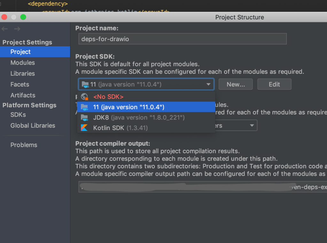This screenshot has width=327, height=243.
Task: Open Modules in Project Settings
Action: click(22, 63)
